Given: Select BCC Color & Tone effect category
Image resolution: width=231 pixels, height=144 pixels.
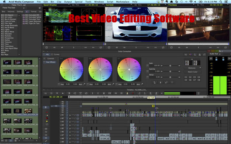Looking at the screenshot, I should 8,21.
